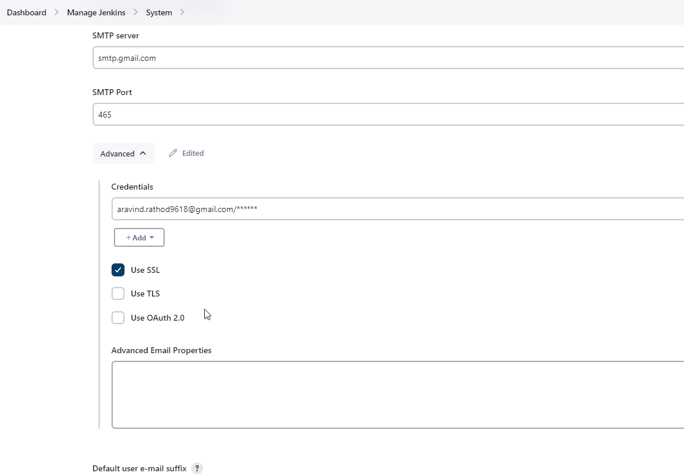684x476 pixels.
Task: Collapse the Advanced section
Action: 123,154
